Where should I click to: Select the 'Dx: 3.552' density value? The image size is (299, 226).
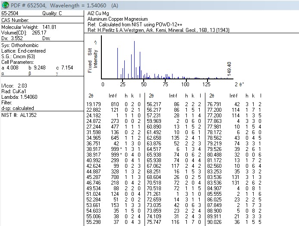[12, 38]
